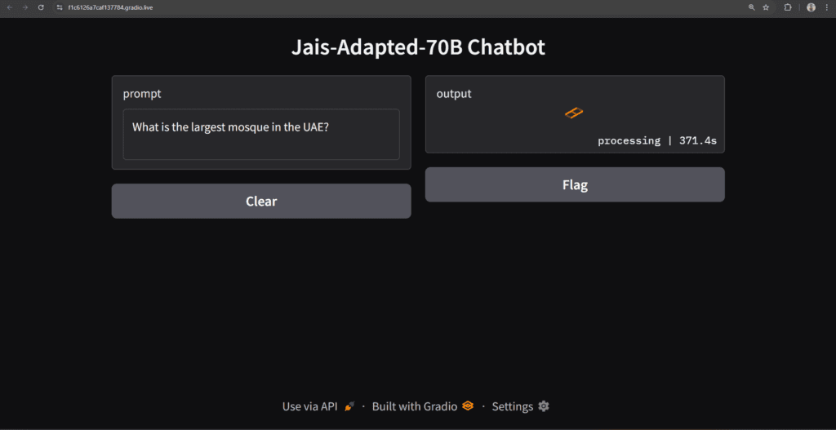The height and width of the screenshot is (430, 836).
Task: Open the Chrome three-dot menu
Action: click(x=826, y=7)
